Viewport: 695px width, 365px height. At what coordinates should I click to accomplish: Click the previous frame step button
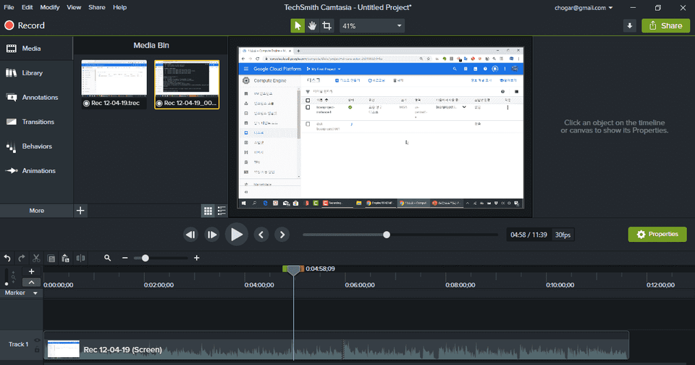[190, 235]
